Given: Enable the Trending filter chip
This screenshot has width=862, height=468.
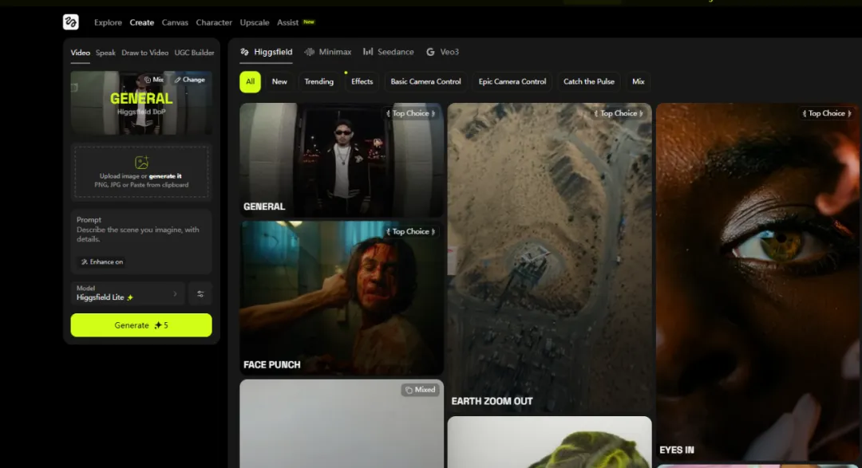Looking at the screenshot, I should click(x=319, y=81).
